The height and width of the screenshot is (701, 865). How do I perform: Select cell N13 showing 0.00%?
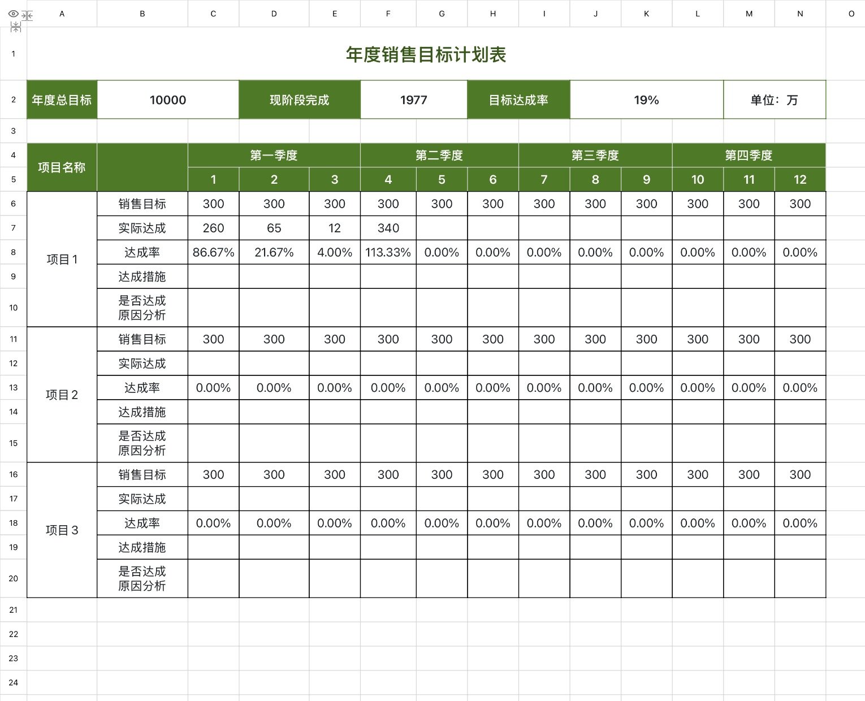click(x=800, y=388)
